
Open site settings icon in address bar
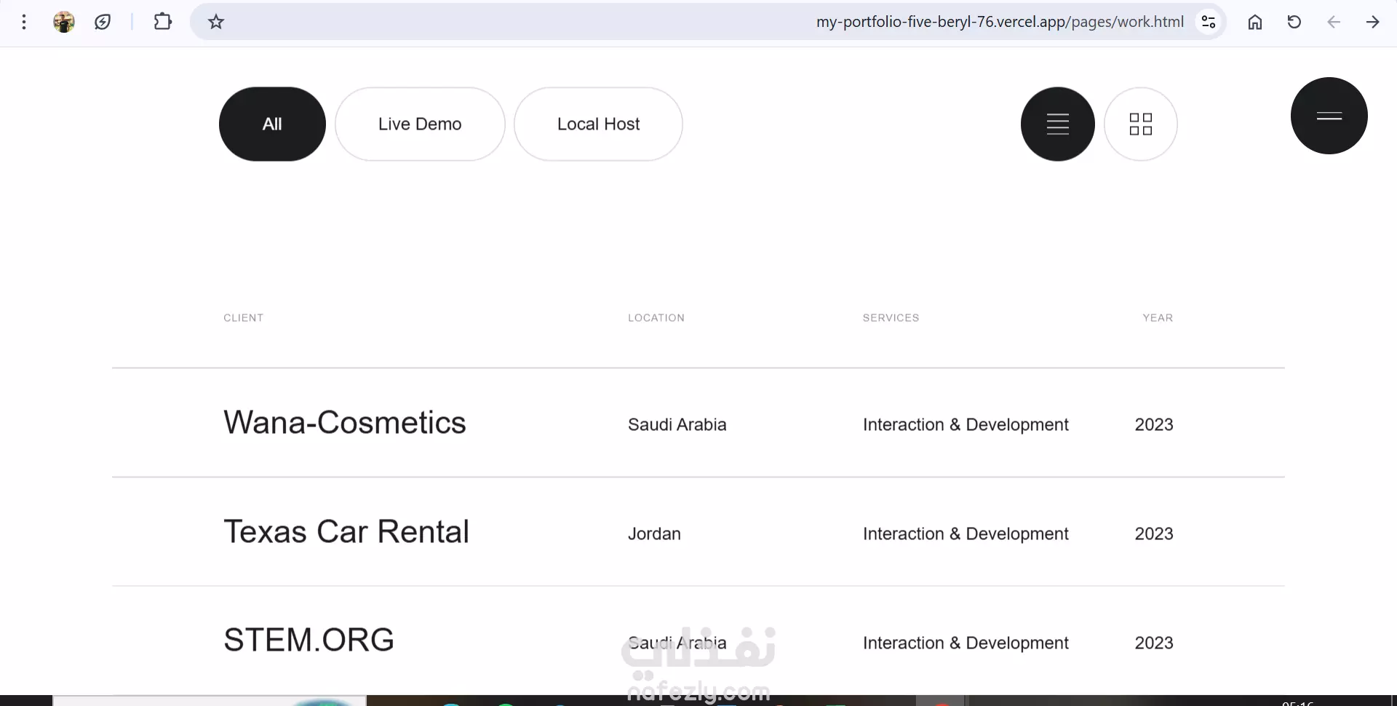tap(1209, 22)
